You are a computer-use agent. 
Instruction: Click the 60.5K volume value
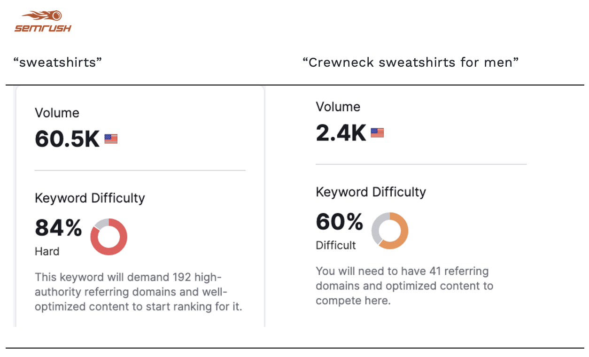click(x=67, y=139)
